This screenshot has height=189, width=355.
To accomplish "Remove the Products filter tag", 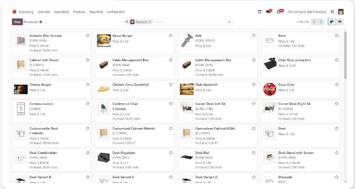I will pyautogui.click(x=150, y=22).
